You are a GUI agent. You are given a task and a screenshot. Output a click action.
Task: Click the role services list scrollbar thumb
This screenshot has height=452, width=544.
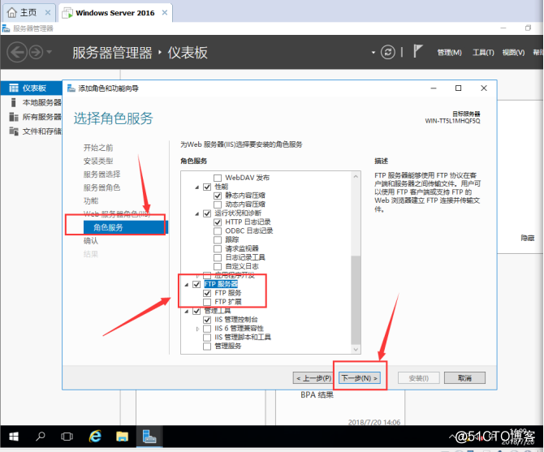click(356, 299)
